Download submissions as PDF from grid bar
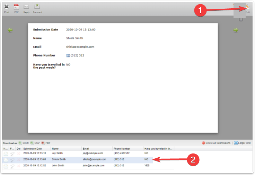Viewport: 255px width, 175px height. point(46,143)
